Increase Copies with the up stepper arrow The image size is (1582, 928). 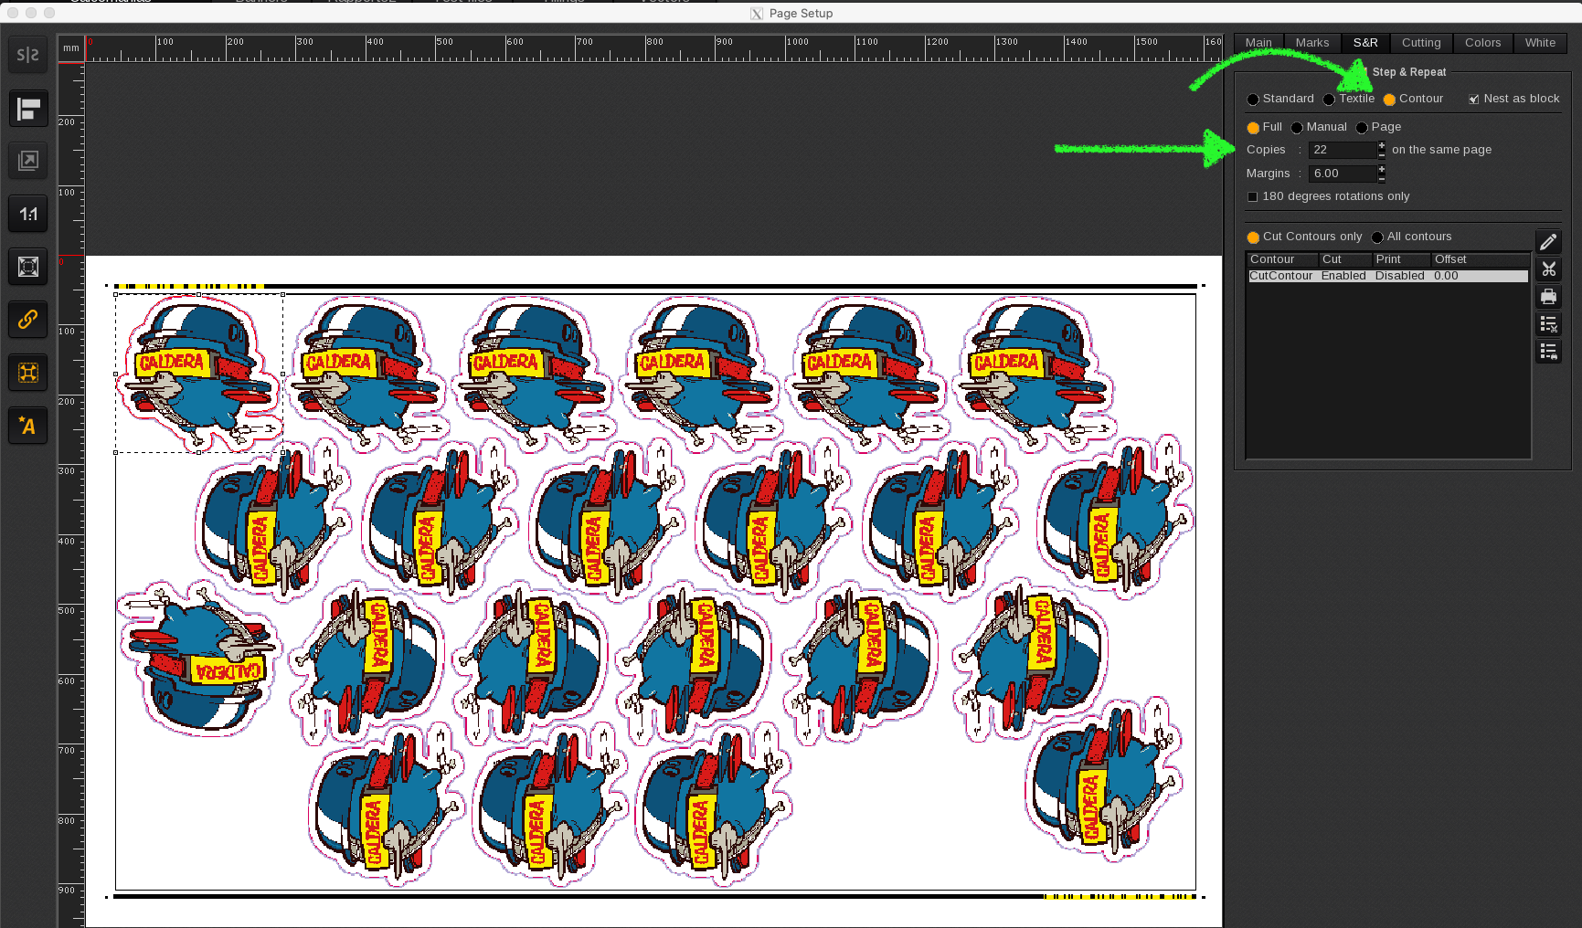(1381, 145)
